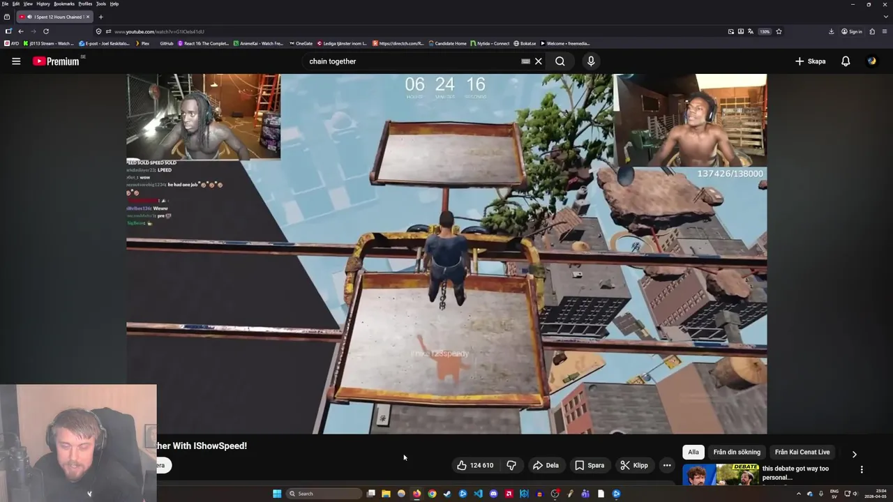Launch Chrome from the taskbar

pos(432,494)
